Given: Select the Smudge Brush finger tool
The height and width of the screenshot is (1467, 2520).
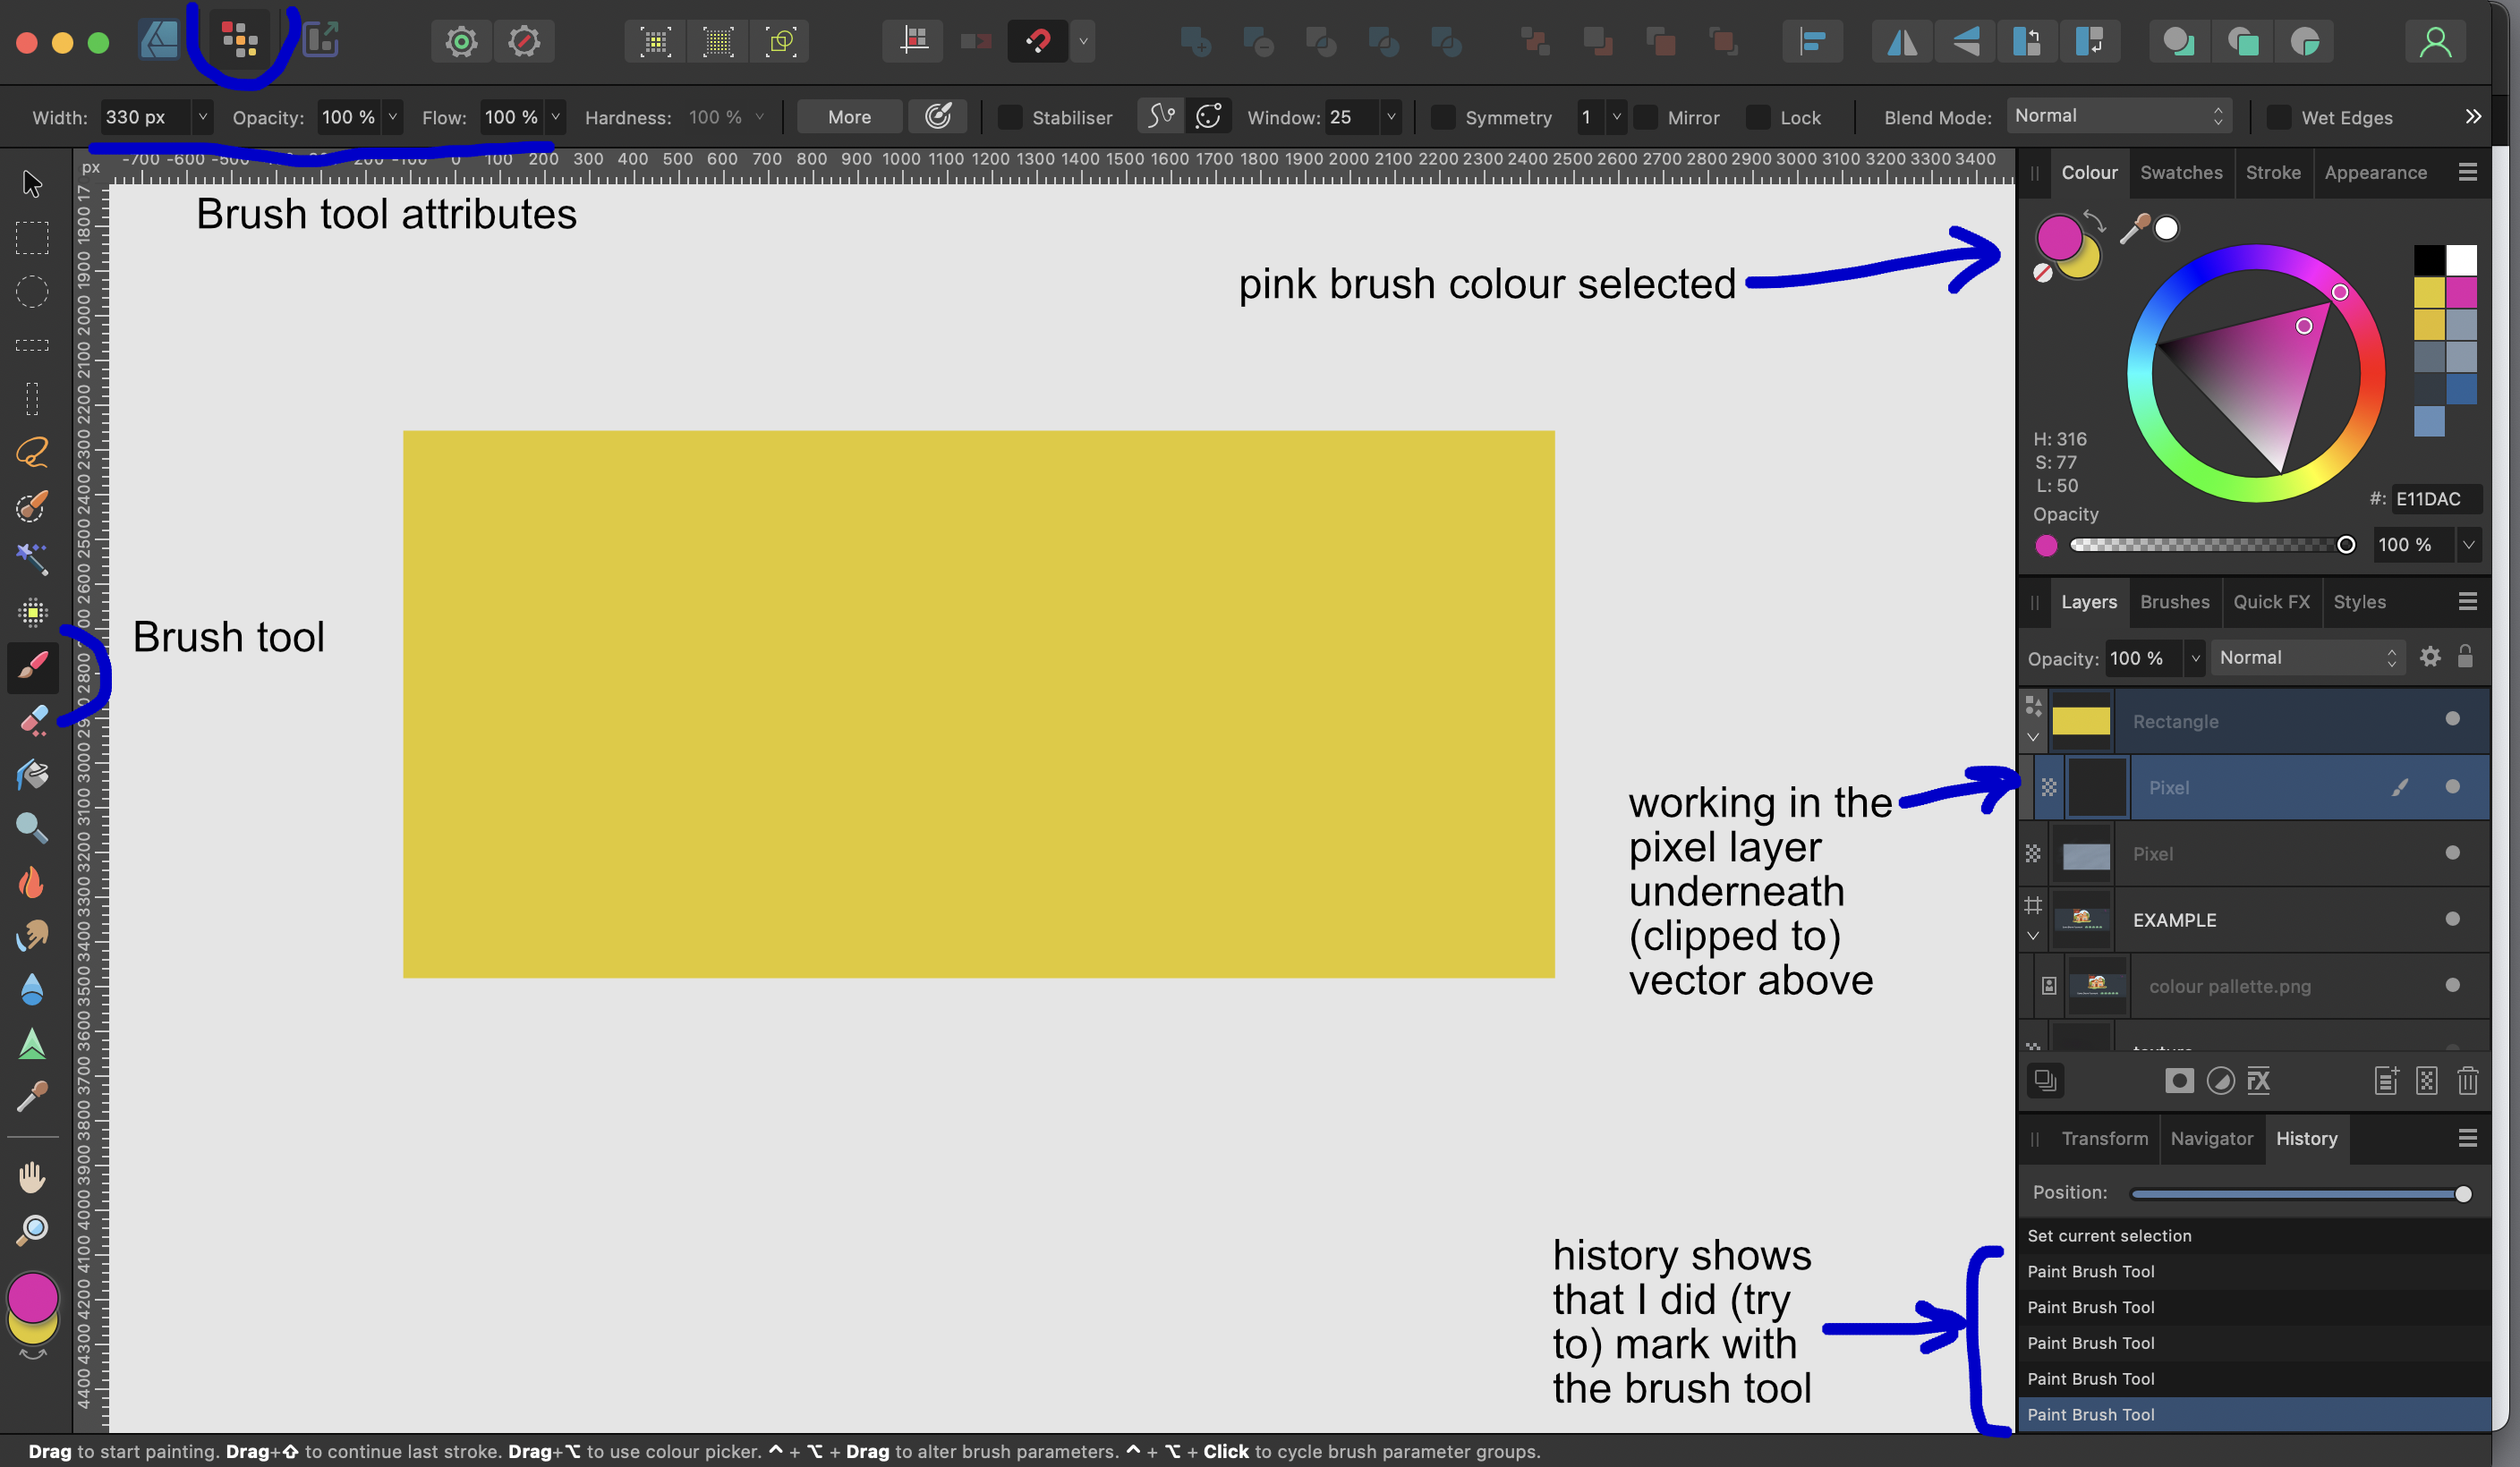Looking at the screenshot, I should tap(32, 936).
